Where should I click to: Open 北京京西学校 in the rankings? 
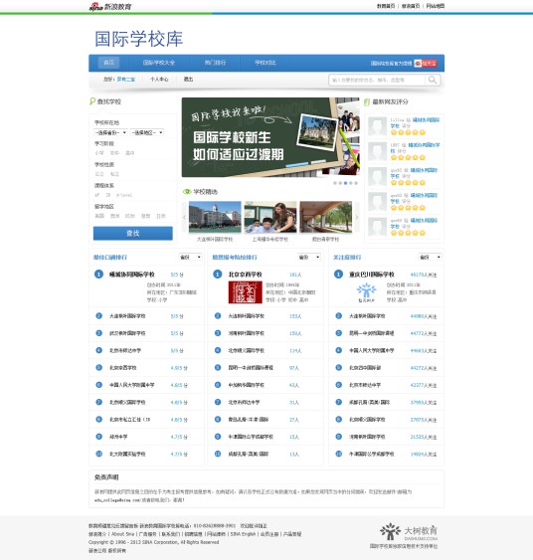(x=246, y=275)
